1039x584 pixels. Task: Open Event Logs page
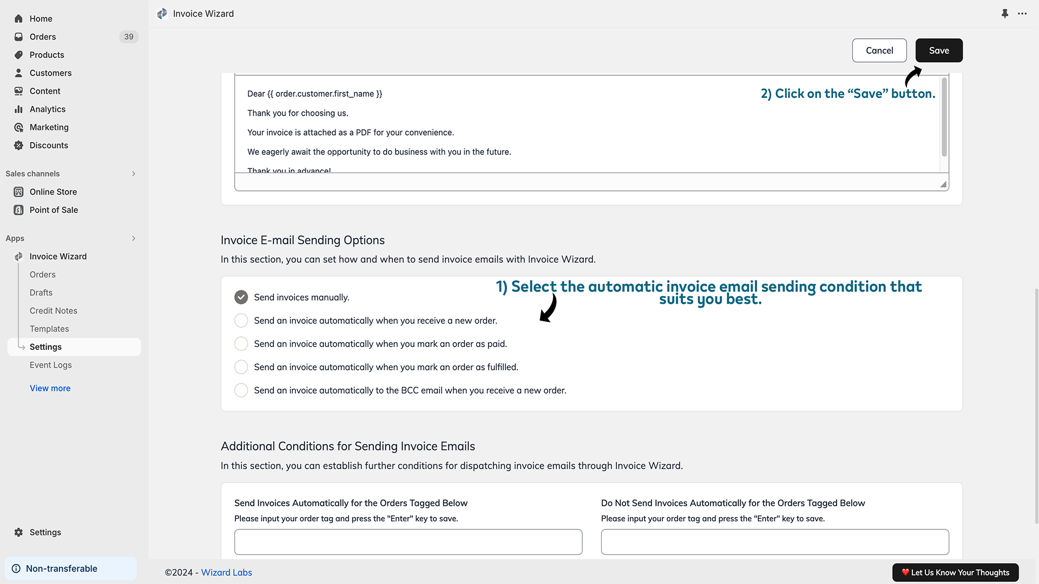click(x=51, y=365)
